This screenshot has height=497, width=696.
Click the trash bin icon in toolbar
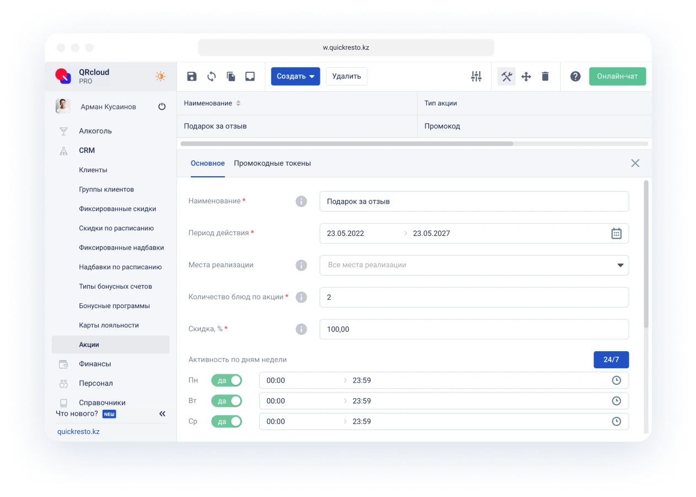(545, 76)
